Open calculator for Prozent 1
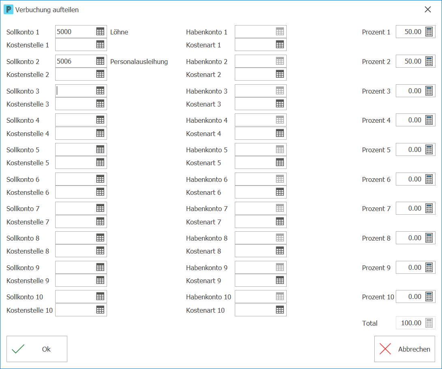This screenshot has width=442, height=369. 429,32
